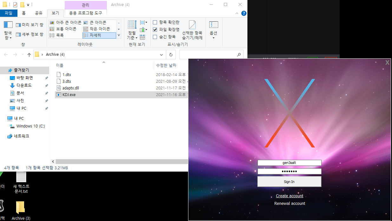Click the username field containing gen3salt
The image size is (392, 221).
(x=289, y=163)
